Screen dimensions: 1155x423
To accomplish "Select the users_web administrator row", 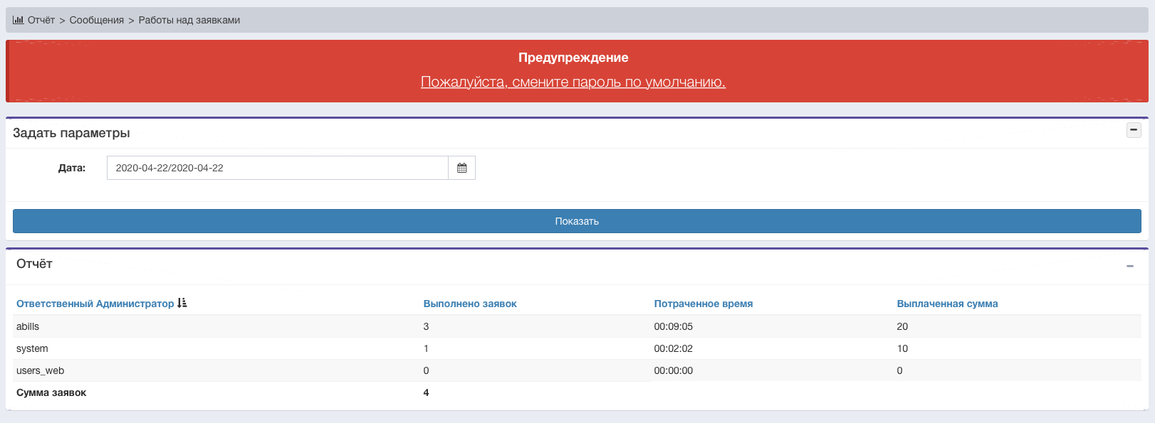I will (x=40, y=370).
